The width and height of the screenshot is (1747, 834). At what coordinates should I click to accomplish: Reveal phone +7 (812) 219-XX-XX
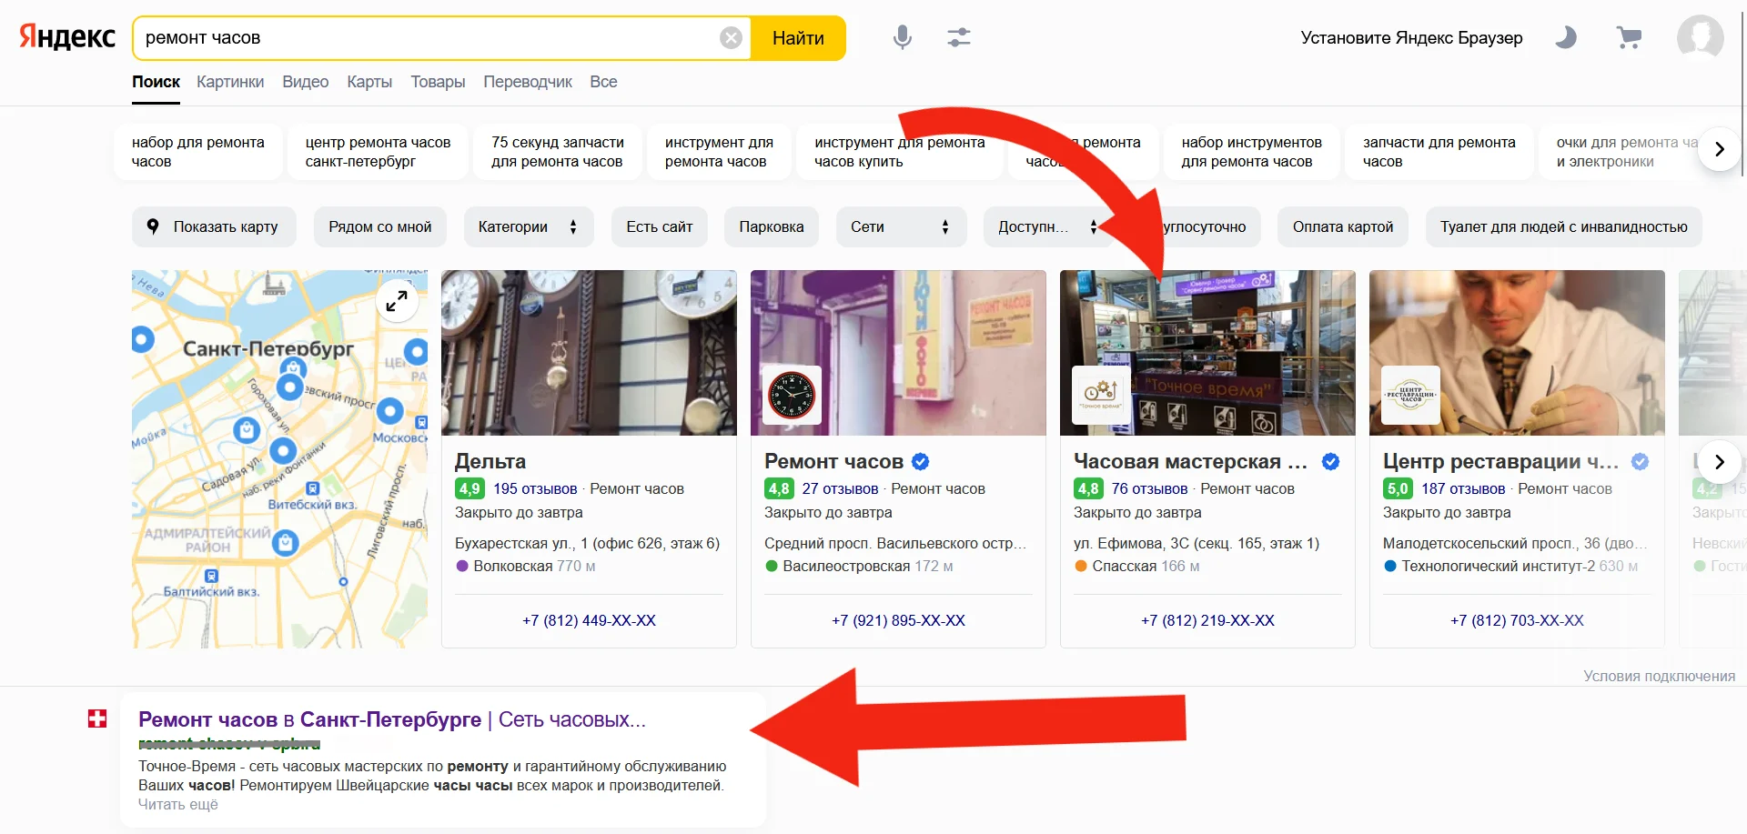[x=1207, y=620]
